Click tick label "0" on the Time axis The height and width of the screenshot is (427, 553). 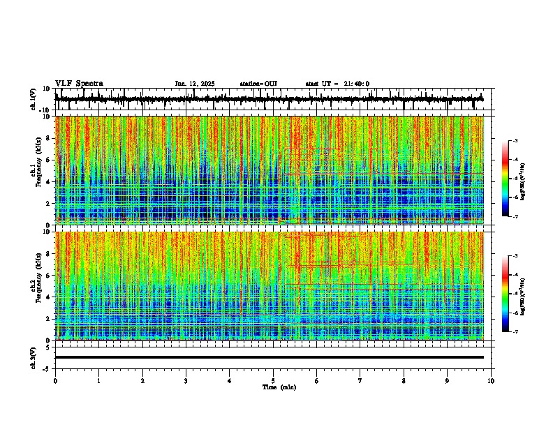55,381
